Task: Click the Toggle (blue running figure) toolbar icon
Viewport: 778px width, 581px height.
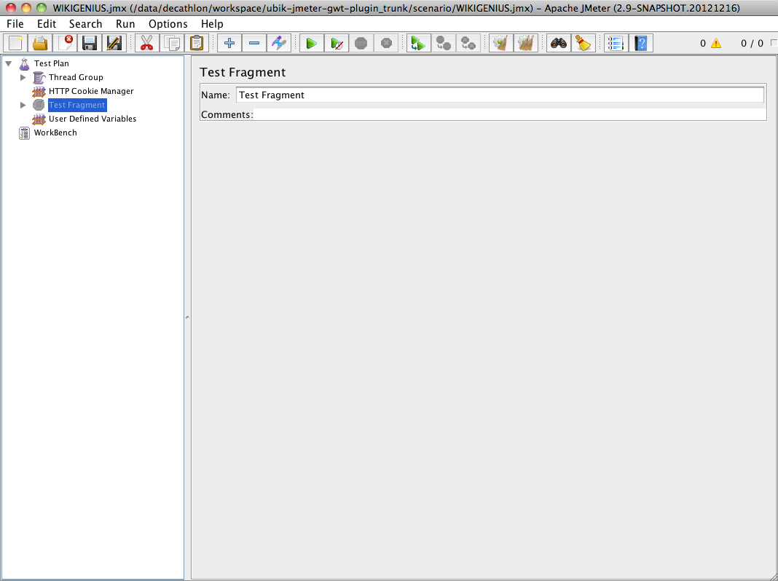Action: tap(279, 43)
